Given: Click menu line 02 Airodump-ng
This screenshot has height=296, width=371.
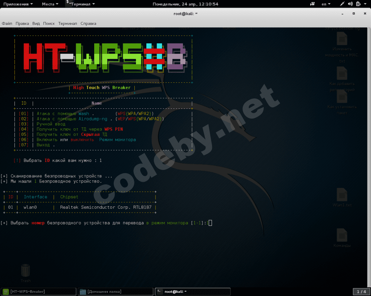Looking at the screenshot, I should [x=91, y=119].
